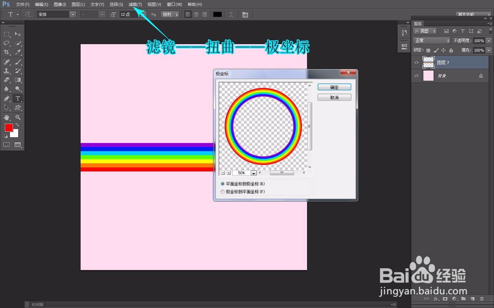Open the 填充 fill slider arrow
The height and width of the screenshot is (308, 494).
point(489,50)
